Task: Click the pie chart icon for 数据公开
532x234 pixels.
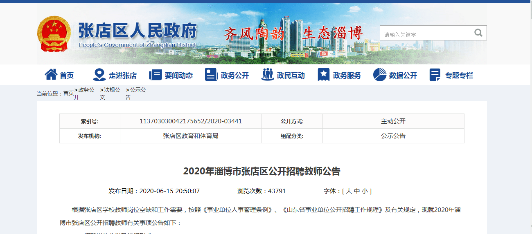Action: [x=380, y=75]
